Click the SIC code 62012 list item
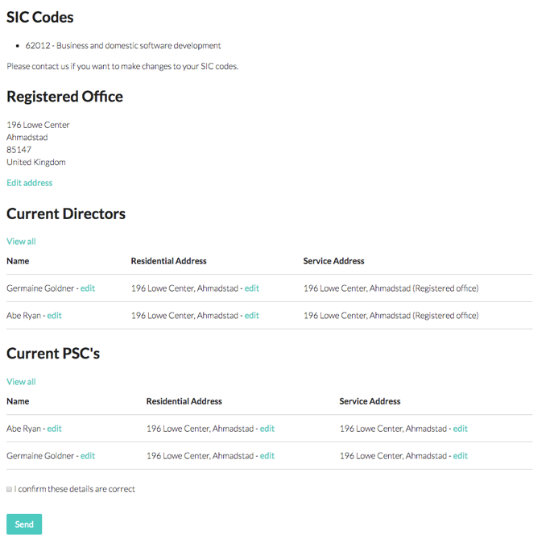This screenshot has height=547, width=554. (x=123, y=46)
